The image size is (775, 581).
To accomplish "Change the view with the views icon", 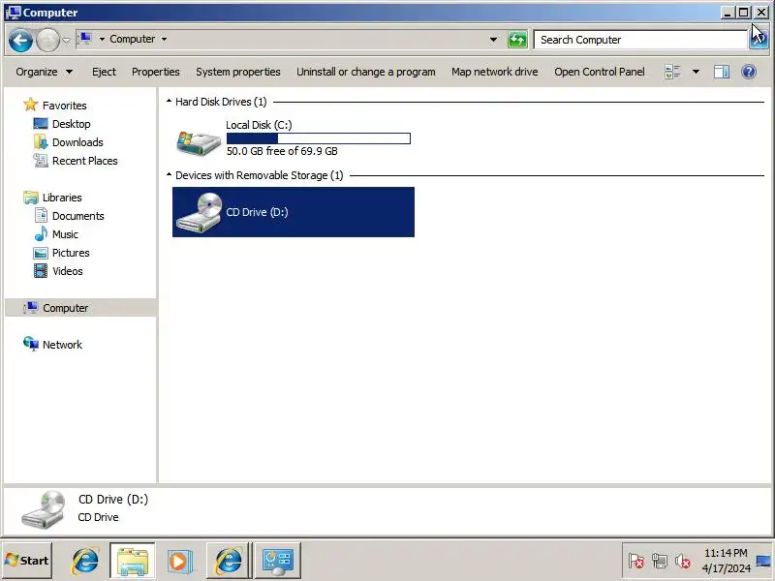I will (672, 72).
